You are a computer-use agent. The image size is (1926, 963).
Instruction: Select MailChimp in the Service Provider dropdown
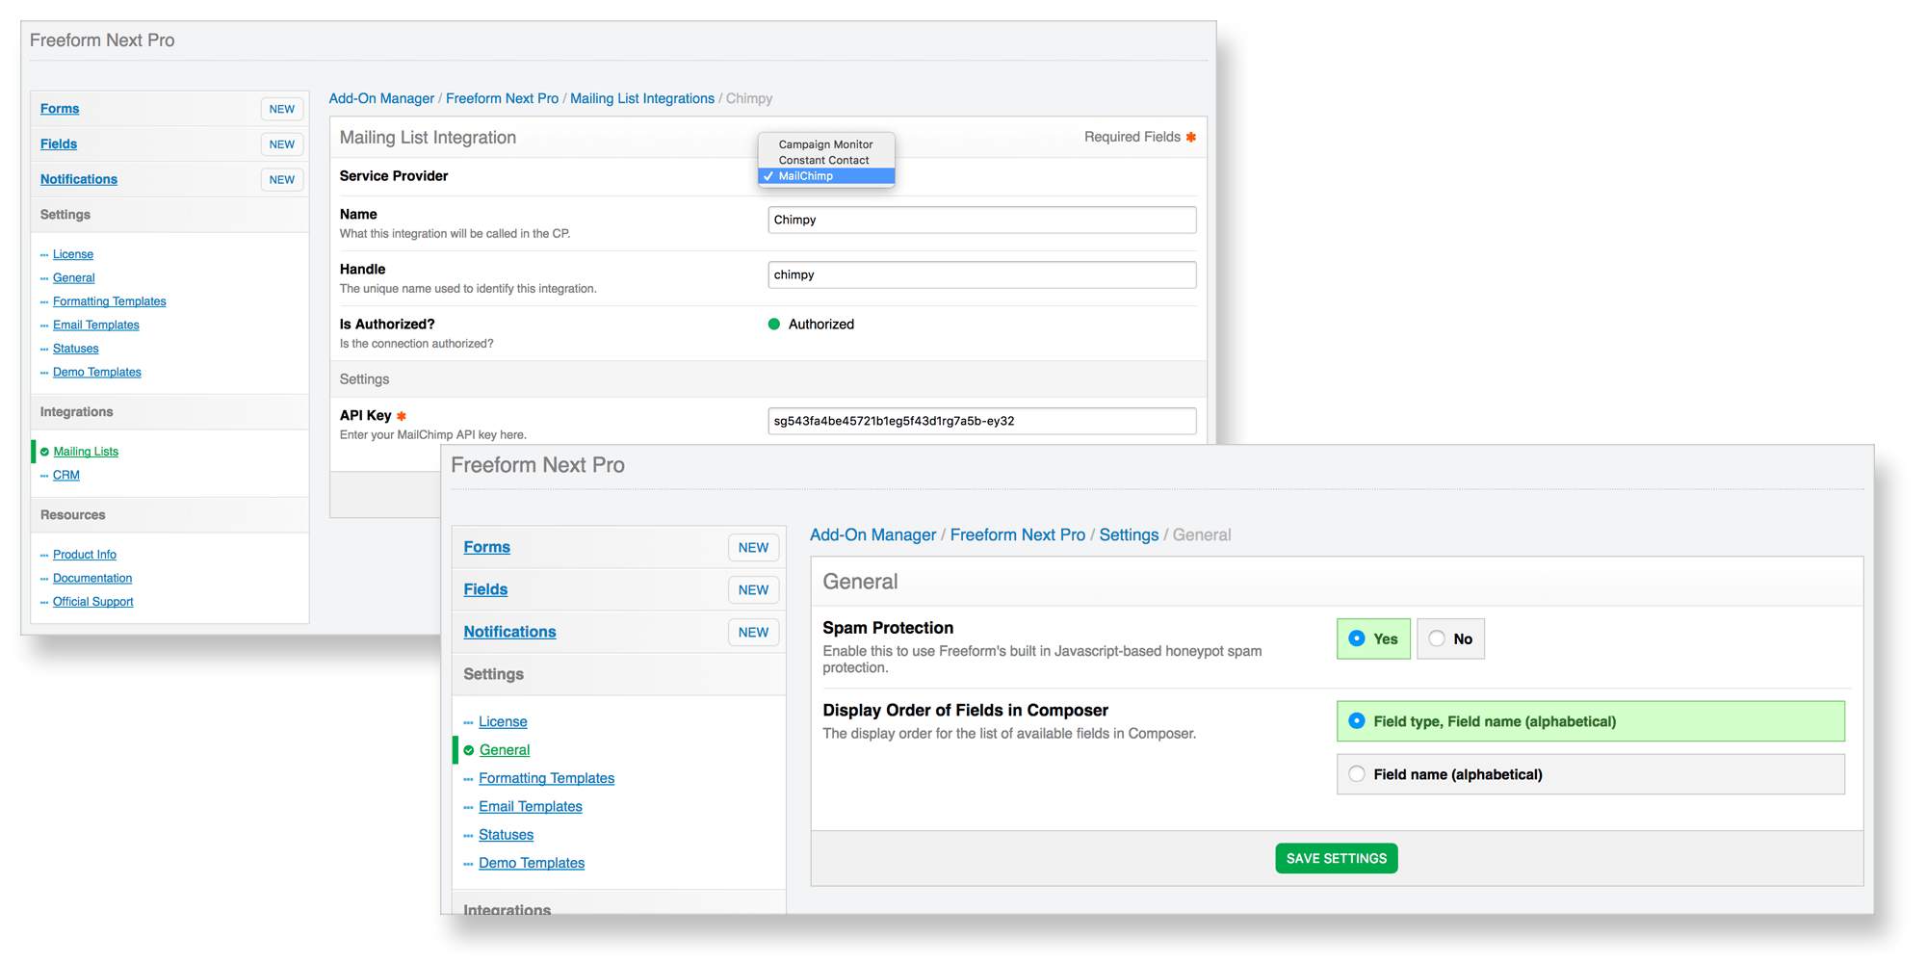(826, 176)
